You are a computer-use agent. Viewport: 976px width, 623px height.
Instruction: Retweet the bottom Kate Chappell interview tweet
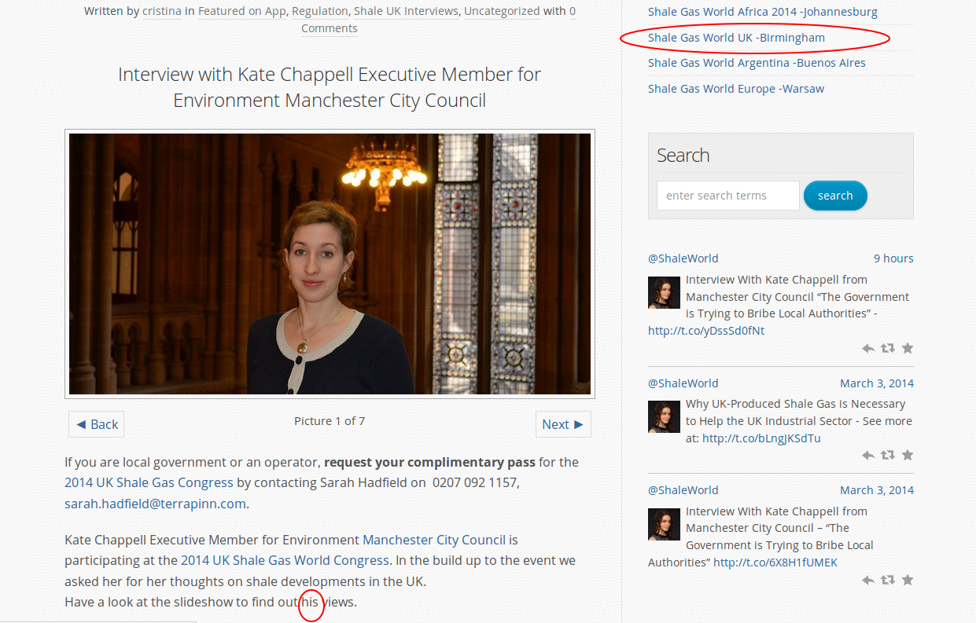(x=887, y=580)
